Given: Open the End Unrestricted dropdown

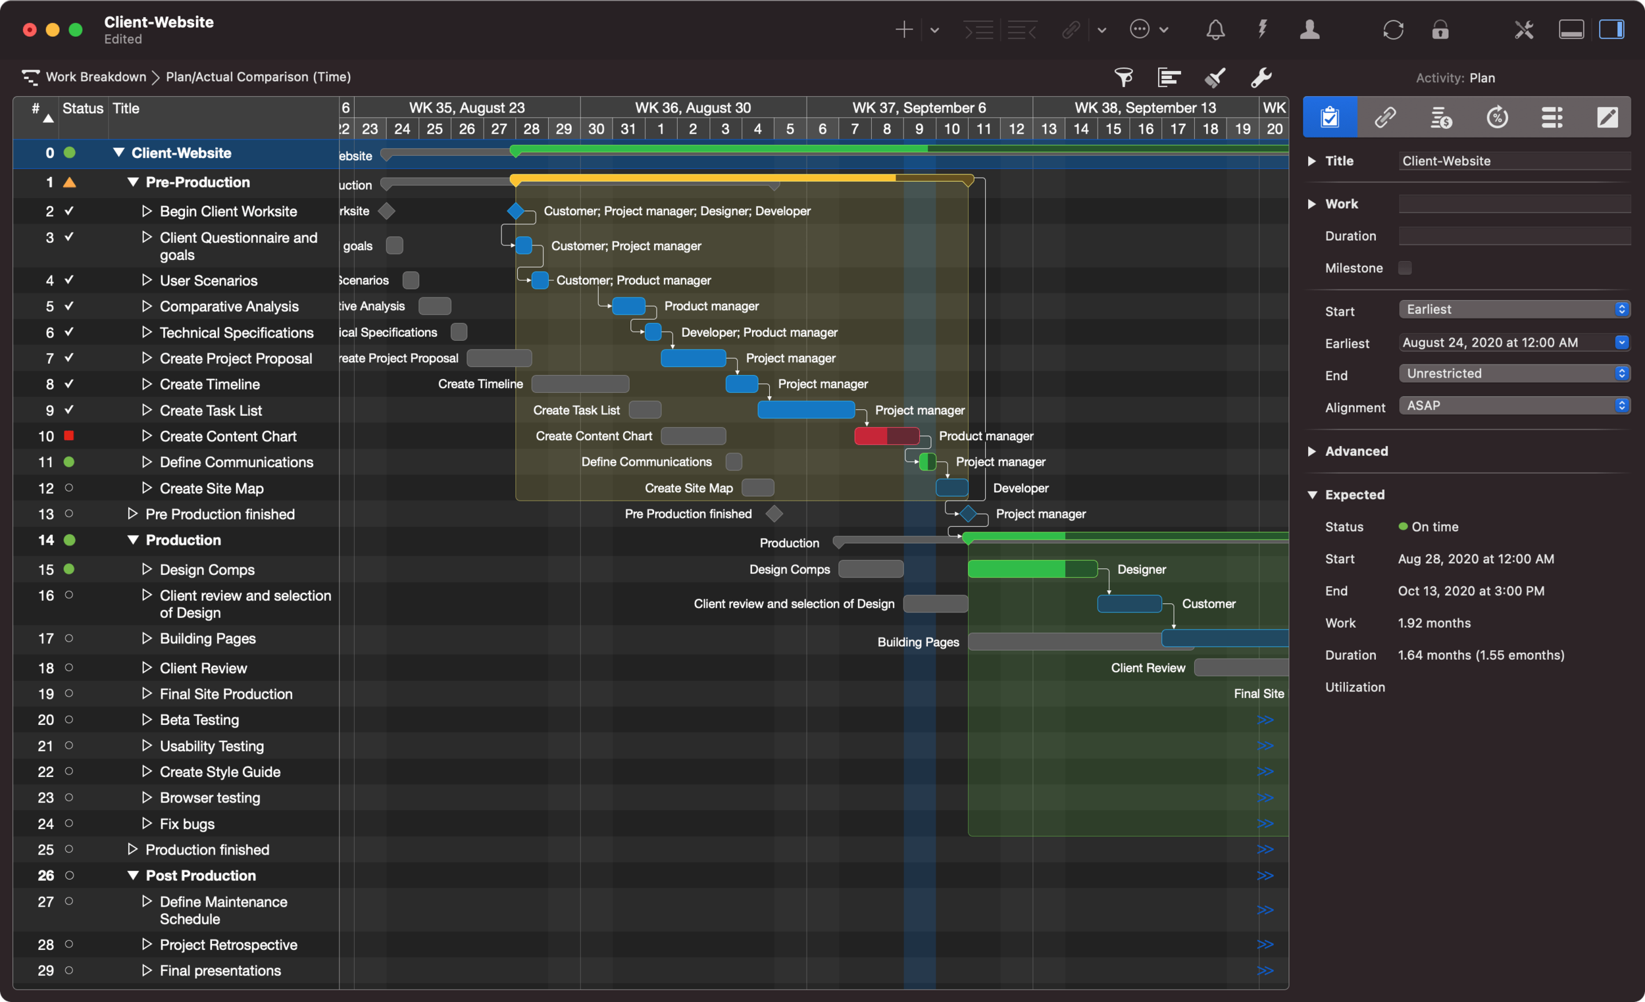Looking at the screenshot, I should coord(1513,373).
